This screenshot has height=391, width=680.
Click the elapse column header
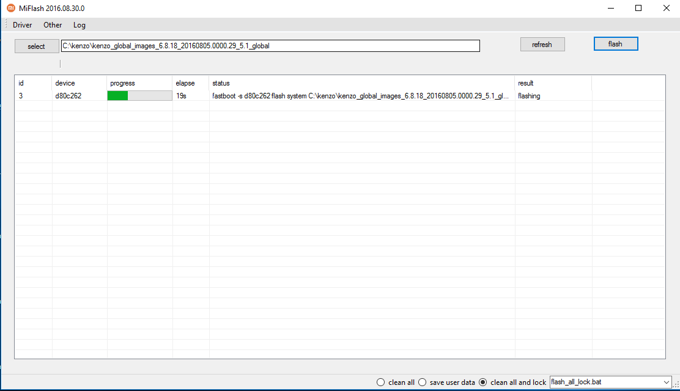(x=191, y=83)
